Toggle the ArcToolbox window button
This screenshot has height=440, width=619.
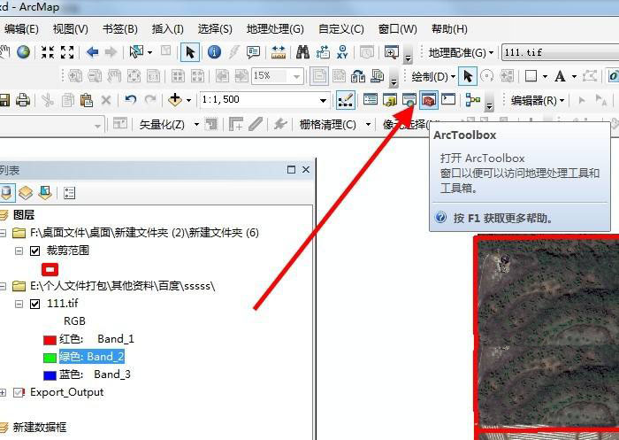click(429, 100)
